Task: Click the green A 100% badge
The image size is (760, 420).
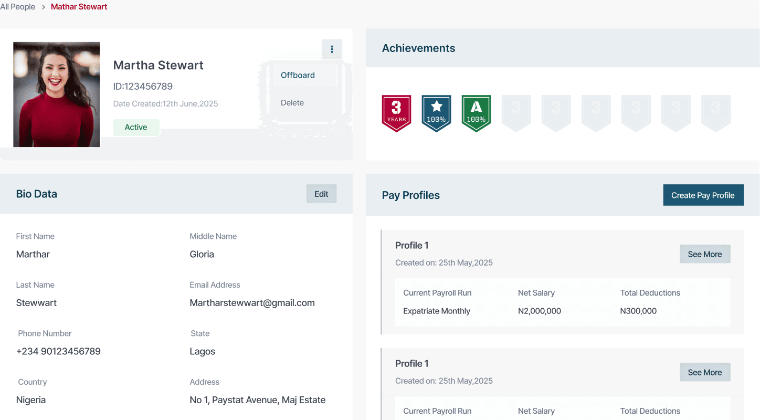Action: [x=476, y=113]
